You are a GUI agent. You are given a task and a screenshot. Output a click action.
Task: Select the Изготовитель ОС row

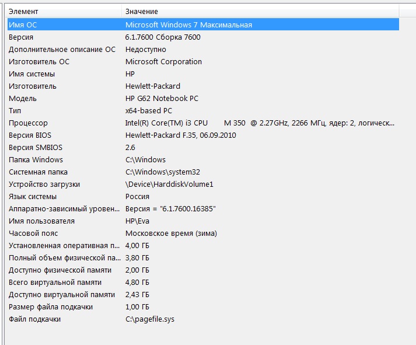203,61
